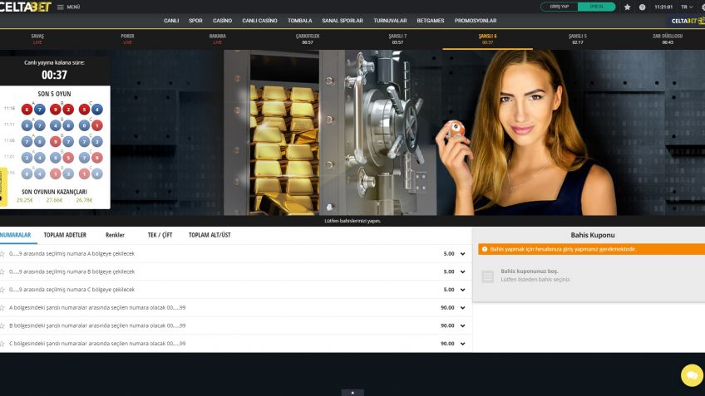Expand the C bölgesindeki şanslı numaralar row
The width and height of the screenshot is (705, 396).
(x=462, y=344)
